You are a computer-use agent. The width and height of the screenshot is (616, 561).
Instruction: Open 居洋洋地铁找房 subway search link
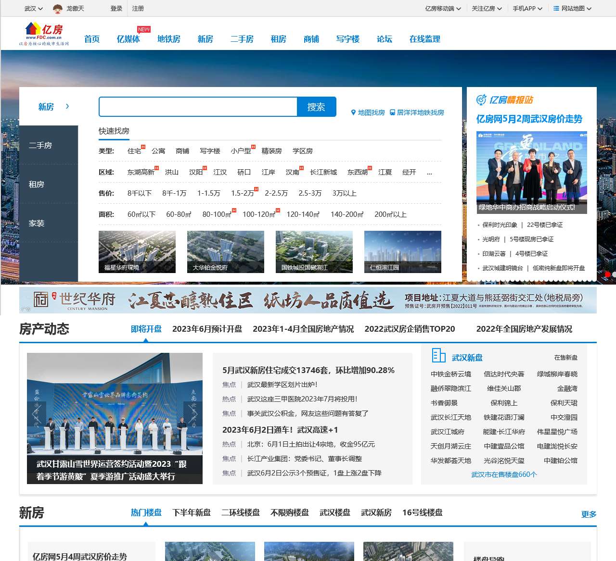click(417, 112)
